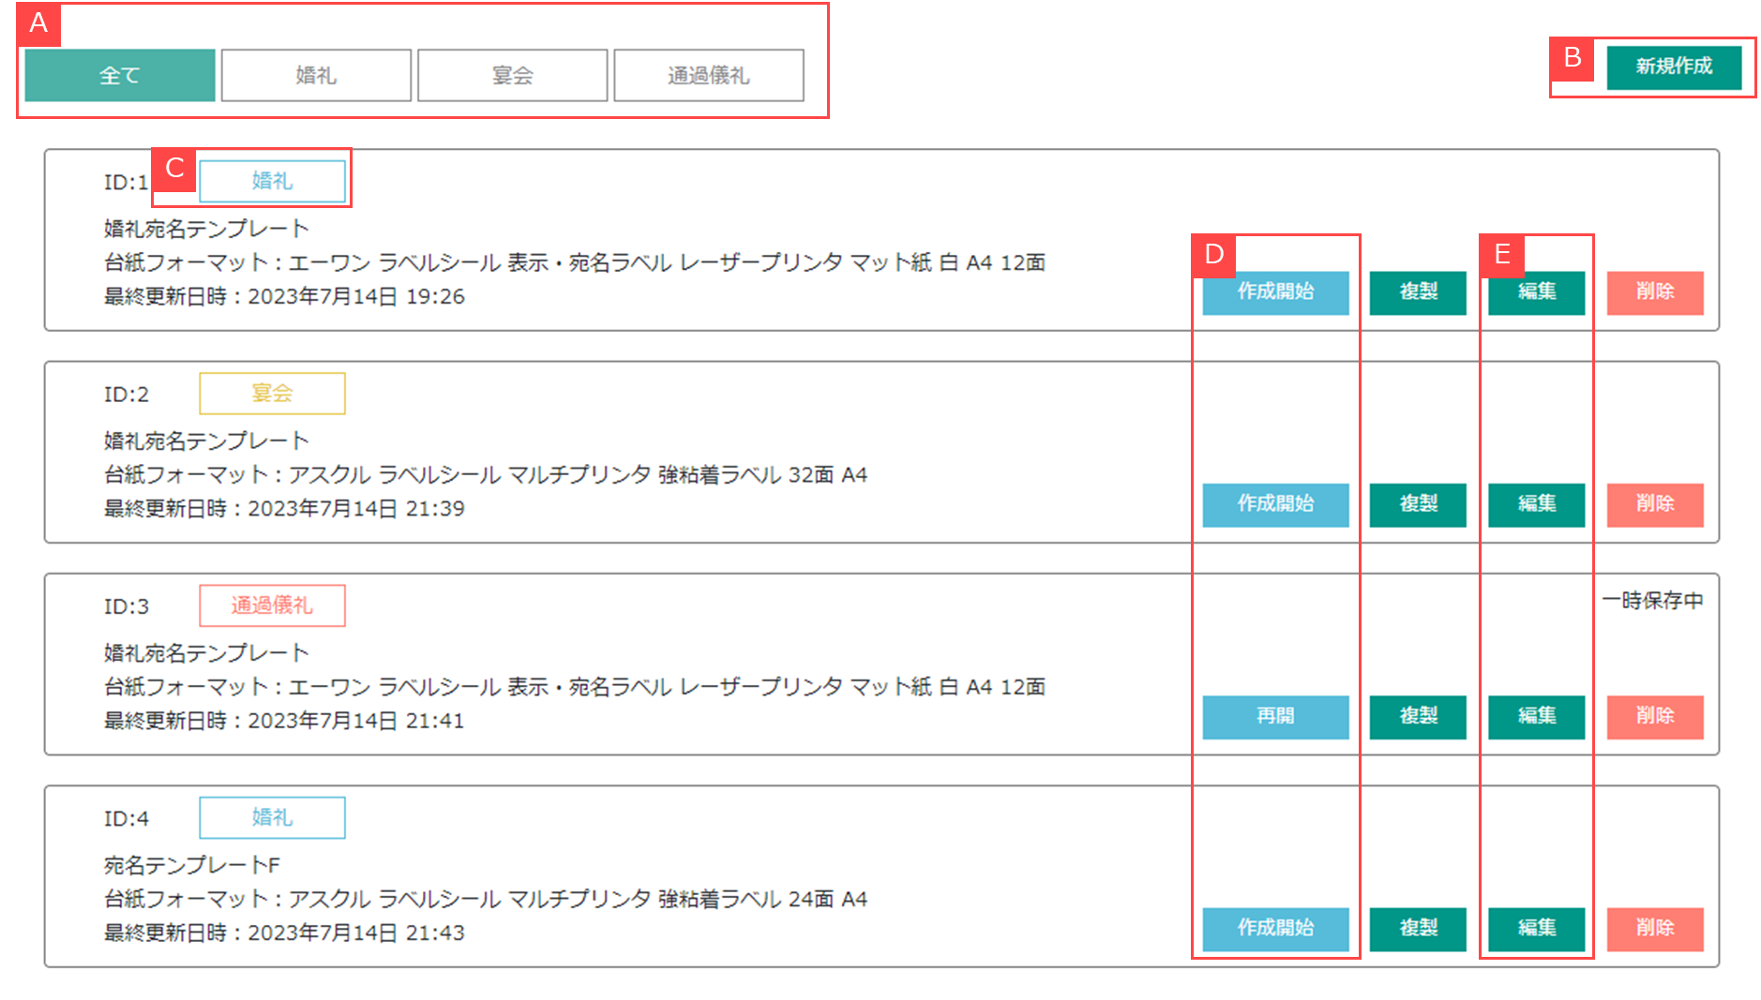
Task: Click the 宴会 category tag on ID:2
Action: (272, 394)
